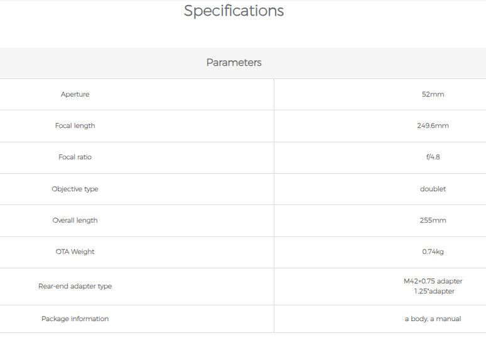Click the gray Parameters header bar background
Viewport: 486px width, 348px height.
pyautogui.click(x=94, y=63)
